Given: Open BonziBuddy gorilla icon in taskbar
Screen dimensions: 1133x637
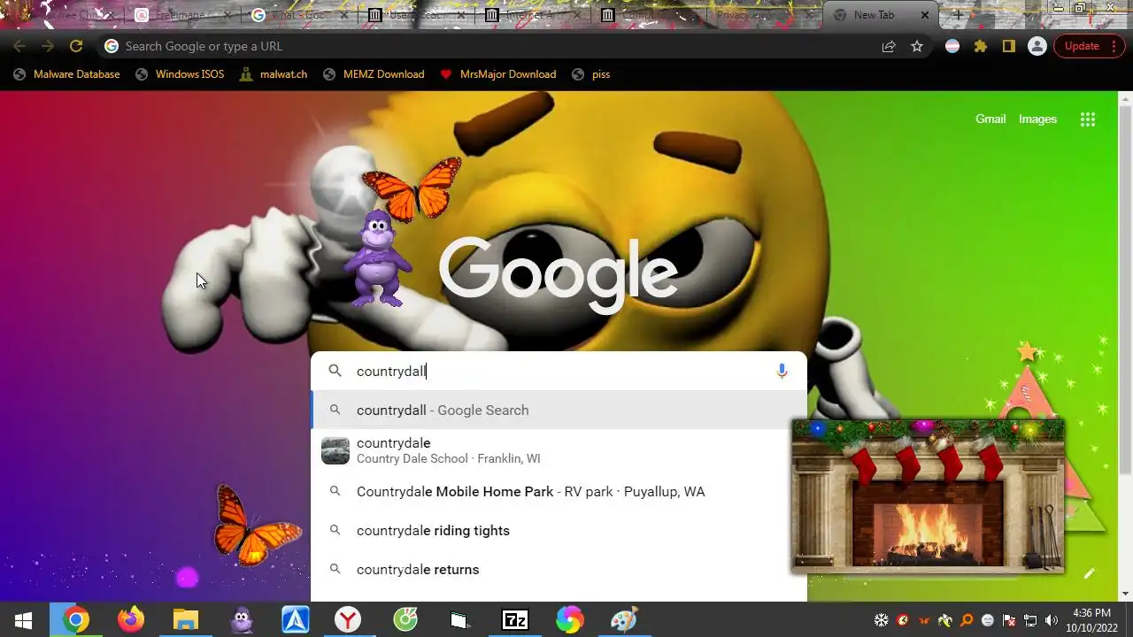Looking at the screenshot, I should click(241, 620).
